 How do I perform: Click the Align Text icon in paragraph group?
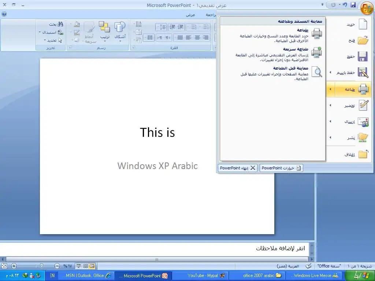139,32
